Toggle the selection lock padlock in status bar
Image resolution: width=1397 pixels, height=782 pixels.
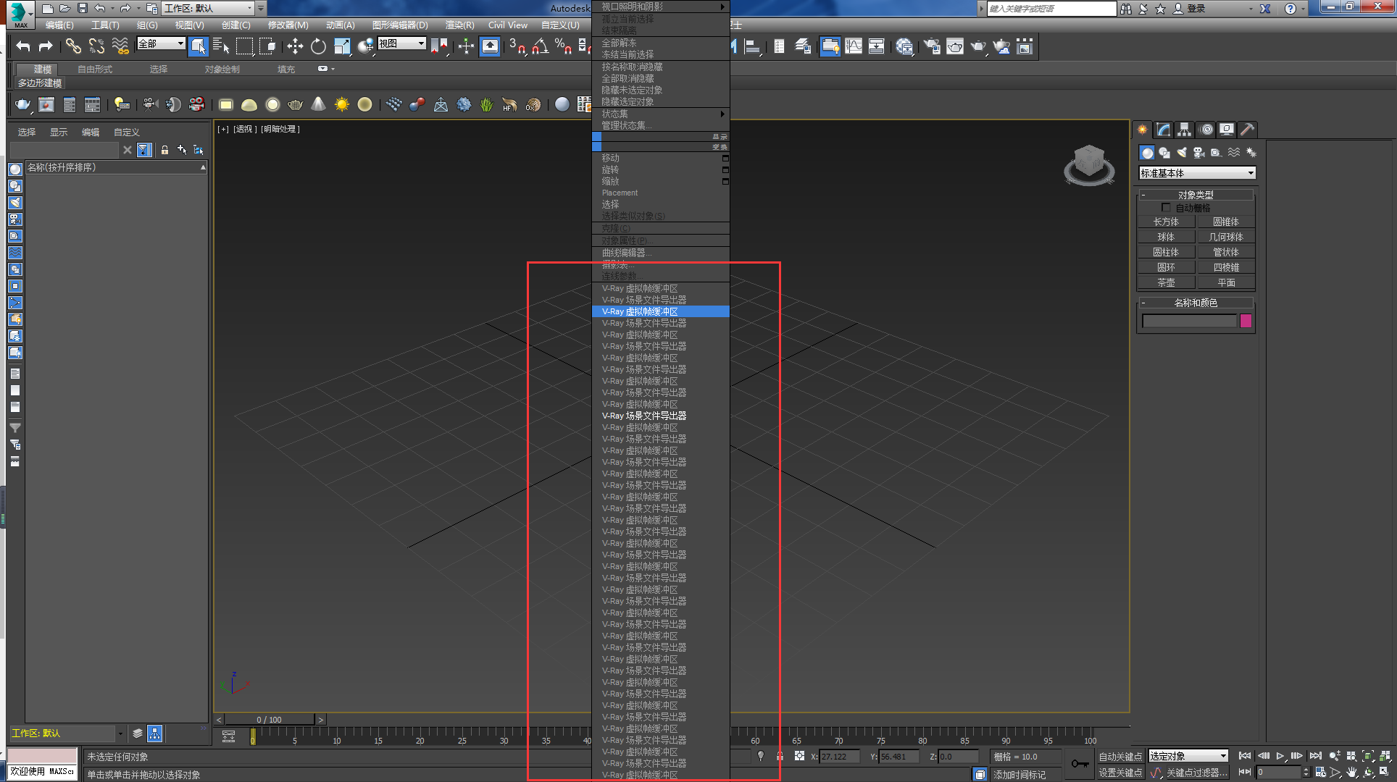(x=780, y=756)
